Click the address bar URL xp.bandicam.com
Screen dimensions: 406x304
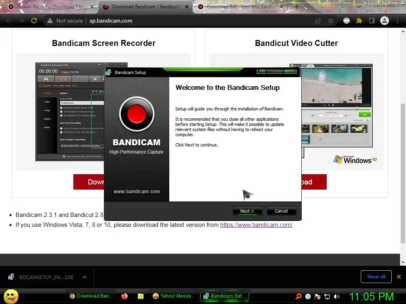pos(111,21)
